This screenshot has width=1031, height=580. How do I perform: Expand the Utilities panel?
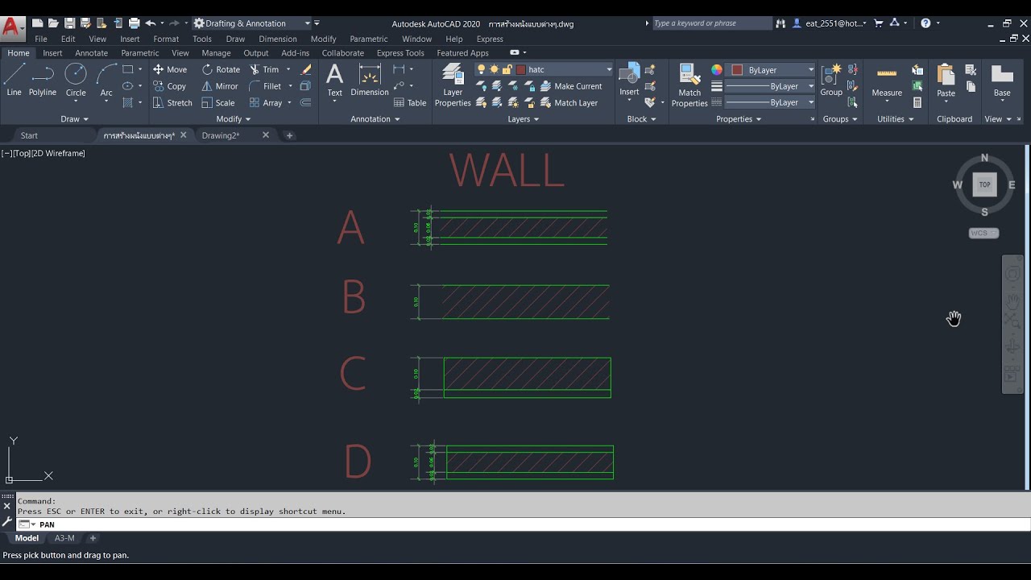click(x=896, y=119)
